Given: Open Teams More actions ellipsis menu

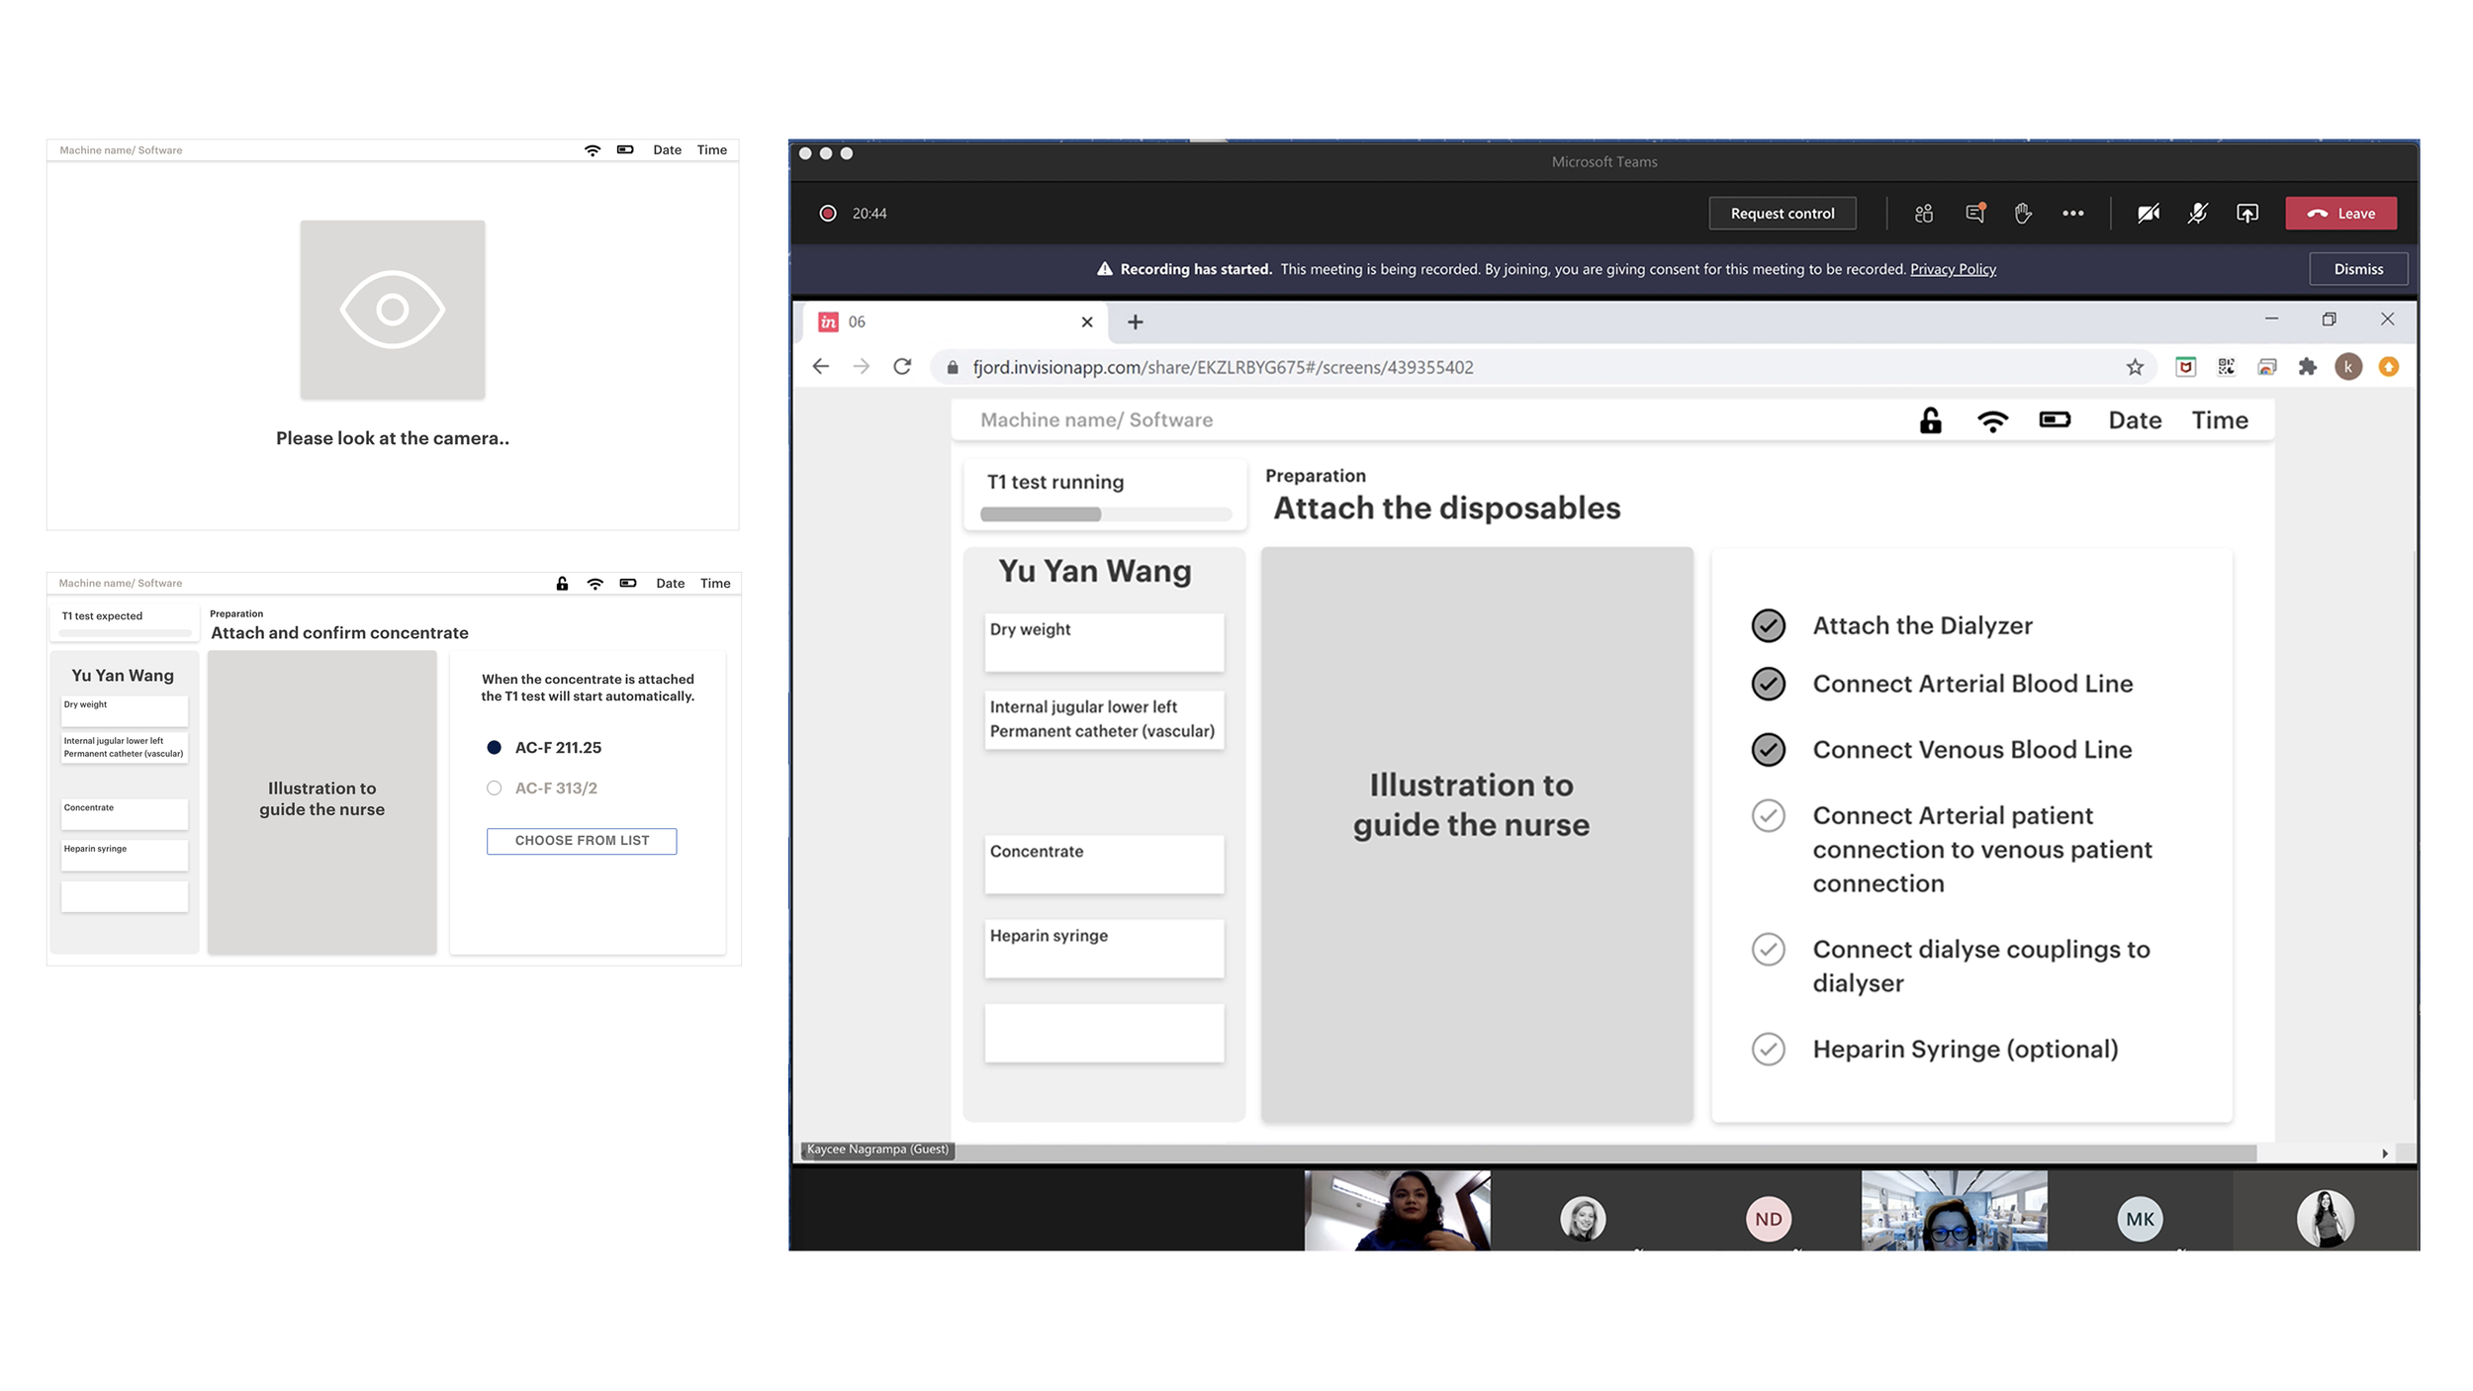Looking at the screenshot, I should [2072, 213].
